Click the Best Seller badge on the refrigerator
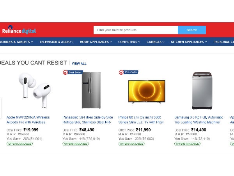234x176 pixels. tap(73, 72)
